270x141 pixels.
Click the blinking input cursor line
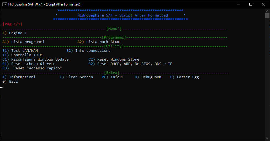tap(2, 87)
